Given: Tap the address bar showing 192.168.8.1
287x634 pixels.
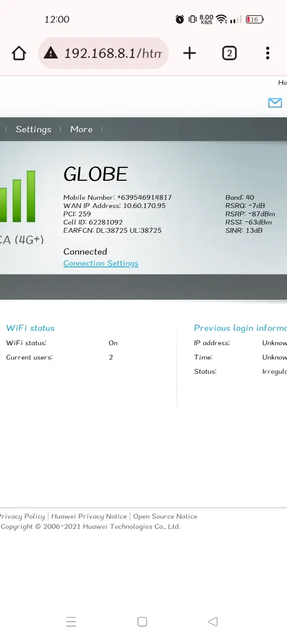Looking at the screenshot, I should [103, 53].
